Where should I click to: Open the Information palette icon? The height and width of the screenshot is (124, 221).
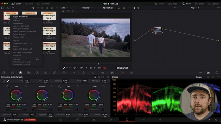(x=217, y=73)
